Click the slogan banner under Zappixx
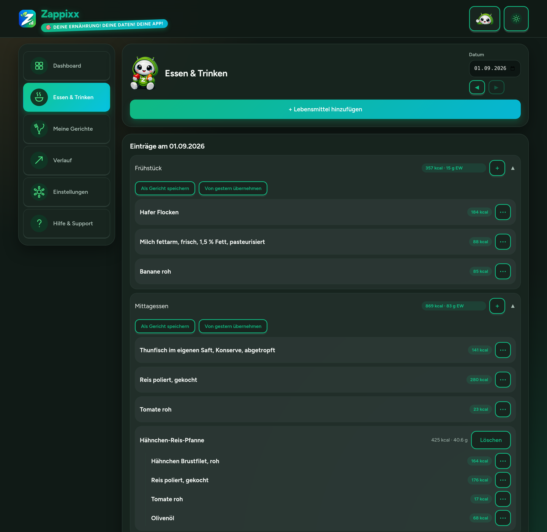This screenshot has height=532, width=547. click(x=104, y=25)
